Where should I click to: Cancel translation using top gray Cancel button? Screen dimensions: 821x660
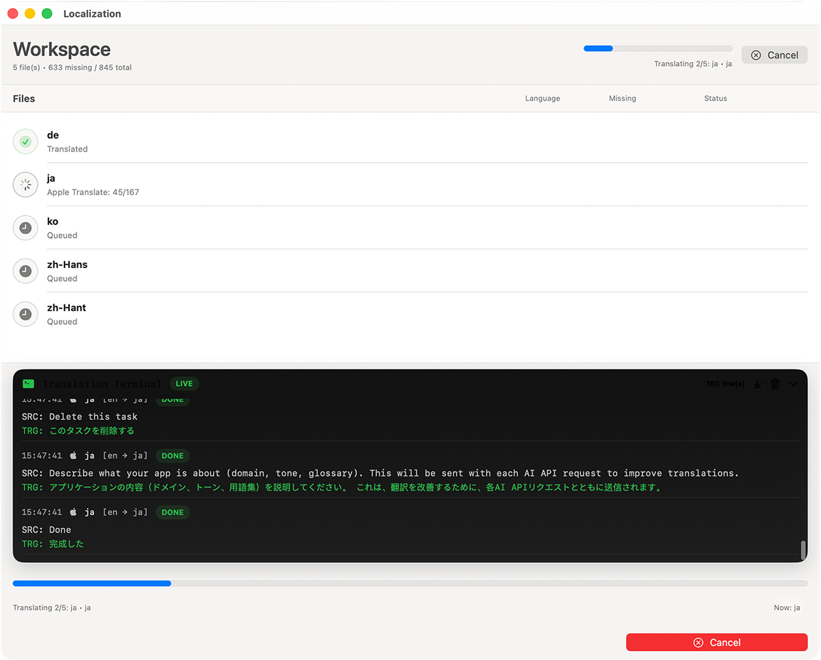pos(774,55)
